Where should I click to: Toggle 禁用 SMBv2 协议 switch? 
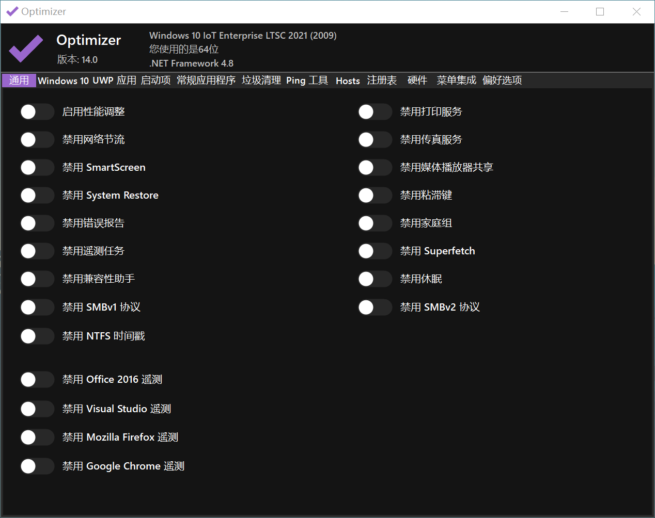[x=375, y=307]
